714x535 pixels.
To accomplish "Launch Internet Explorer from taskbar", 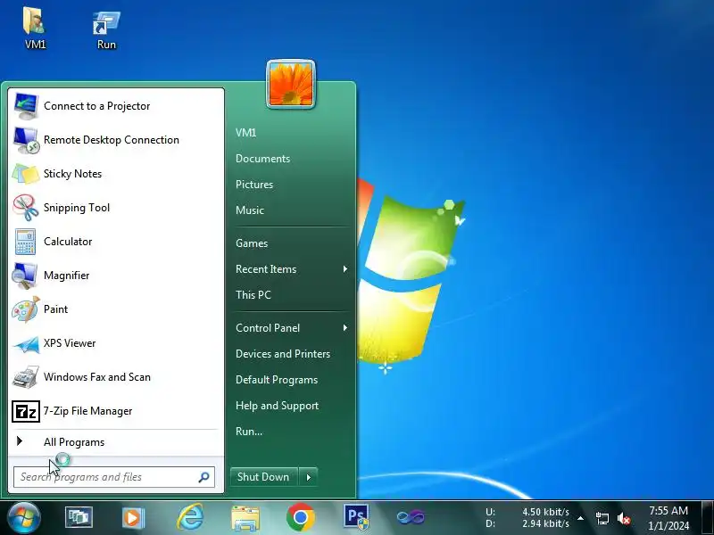I will [x=190, y=517].
